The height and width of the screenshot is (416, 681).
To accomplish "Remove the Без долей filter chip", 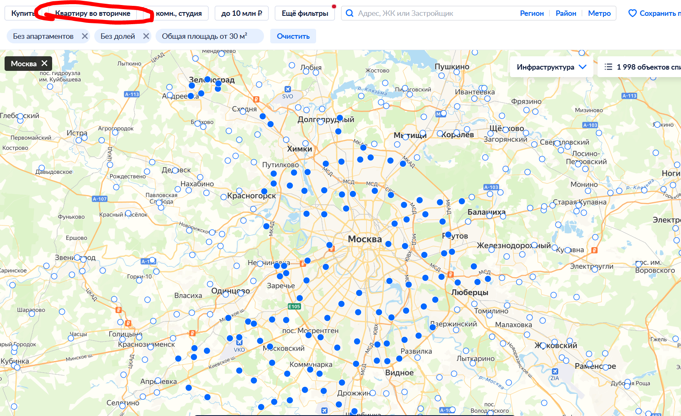I will pyautogui.click(x=146, y=36).
